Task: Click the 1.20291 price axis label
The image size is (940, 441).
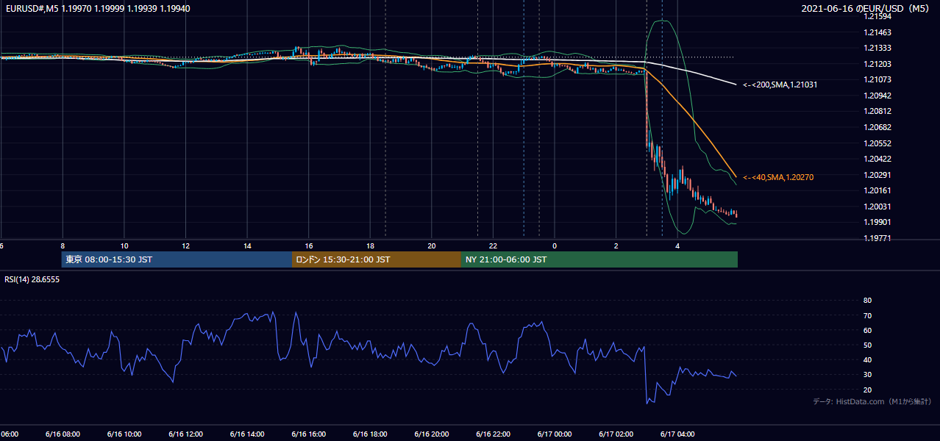Action: [877, 175]
